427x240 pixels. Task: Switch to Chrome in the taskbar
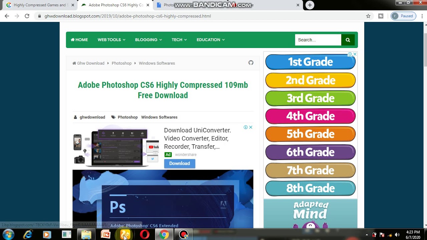coord(164,235)
